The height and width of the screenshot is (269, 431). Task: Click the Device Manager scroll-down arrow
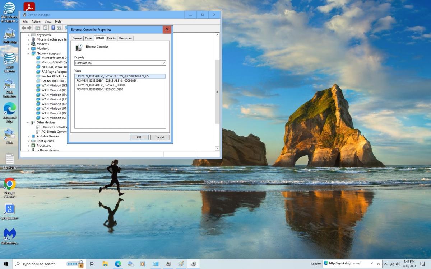(x=217, y=148)
